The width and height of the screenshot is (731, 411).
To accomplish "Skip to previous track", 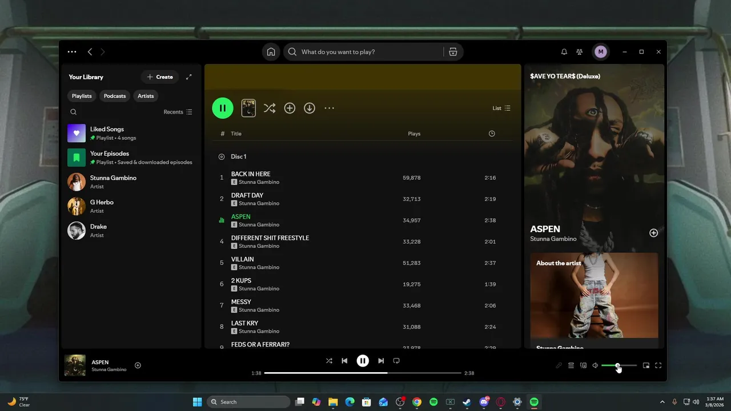I will click(344, 361).
